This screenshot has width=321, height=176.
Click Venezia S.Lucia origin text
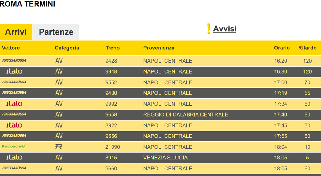165,158
